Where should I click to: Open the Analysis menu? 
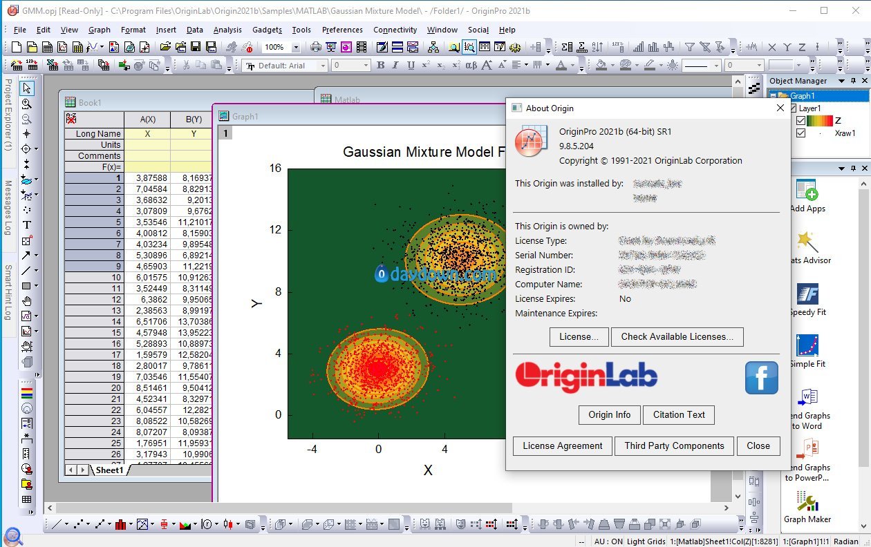tap(227, 30)
